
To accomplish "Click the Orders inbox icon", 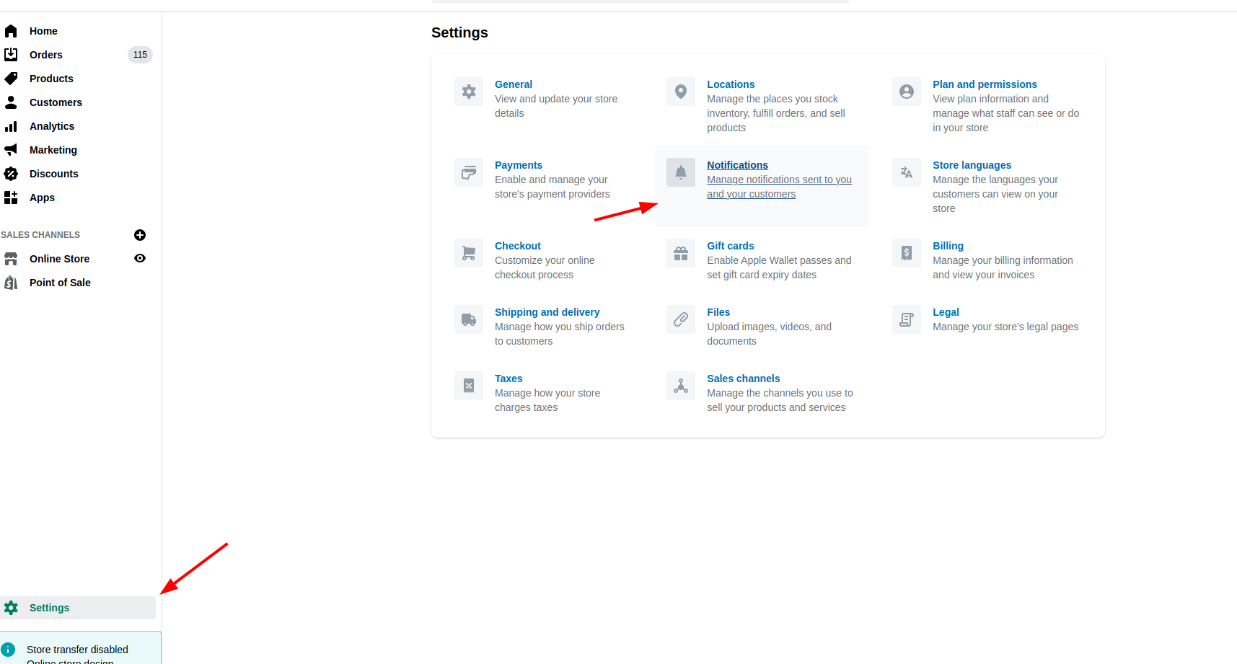I will pos(11,55).
